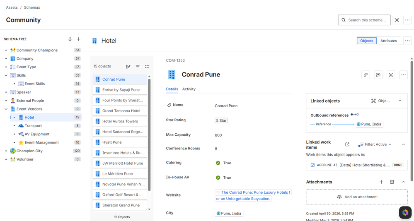
Task: Collapse the Event Vendors tree node
Action: coord(6,109)
